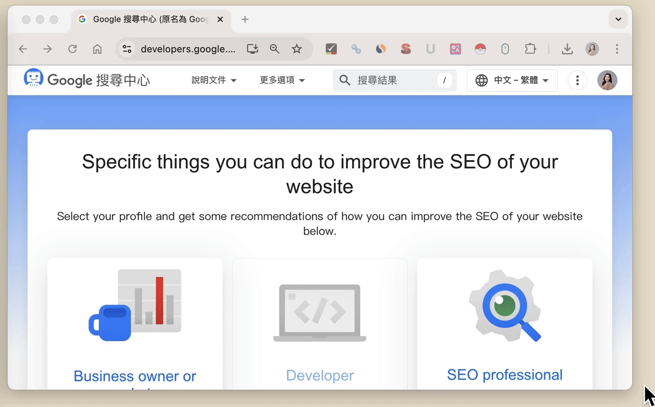Image resolution: width=655 pixels, height=407 pixels.
Task: Click the install app icon in address bar
Action: point(252,49)
